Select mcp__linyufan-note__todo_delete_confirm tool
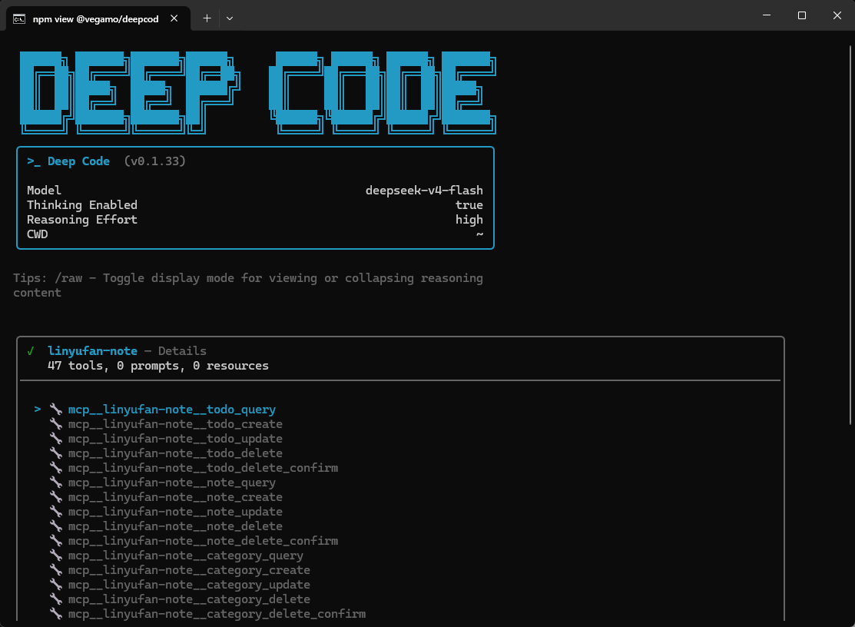Viewport: 855px width, 627px height. click(x=203, y=468)
